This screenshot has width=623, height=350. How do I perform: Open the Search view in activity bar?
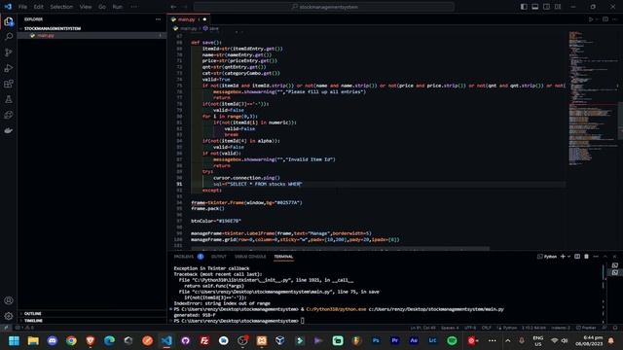[9, 37]
